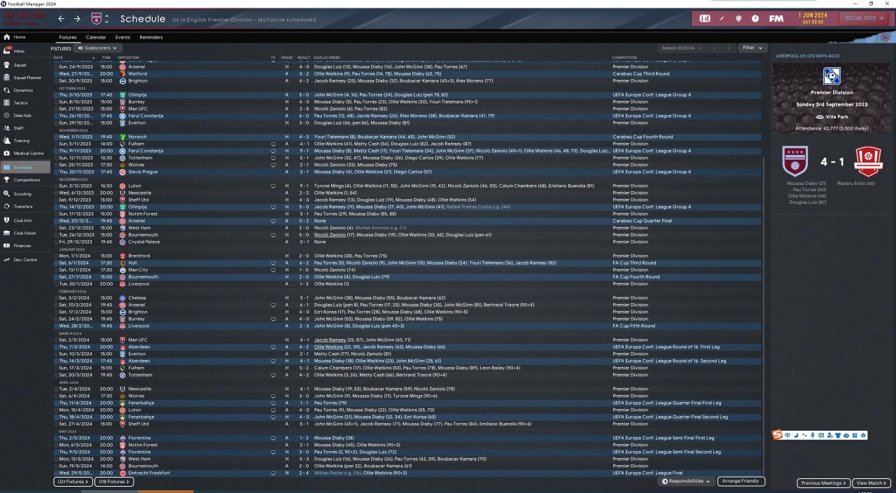Open Dev. Centre in the sidebar

tap(25, 260)
